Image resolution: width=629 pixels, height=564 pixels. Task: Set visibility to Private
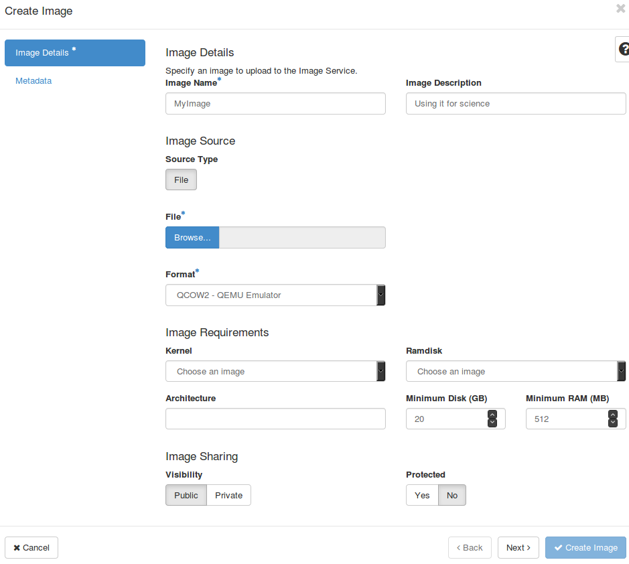[x=228, y=495]
